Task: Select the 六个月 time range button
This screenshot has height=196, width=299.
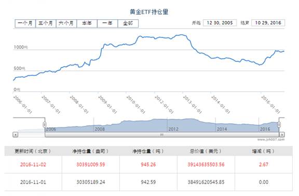Action: pos(66,23)
